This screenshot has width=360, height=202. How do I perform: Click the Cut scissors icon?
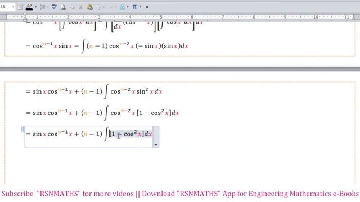pos(81,7)
